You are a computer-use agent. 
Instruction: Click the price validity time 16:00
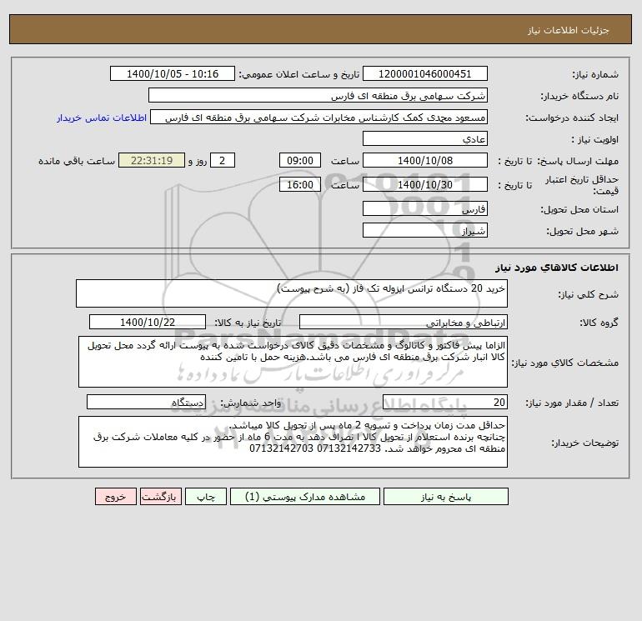tap(300, 184)
